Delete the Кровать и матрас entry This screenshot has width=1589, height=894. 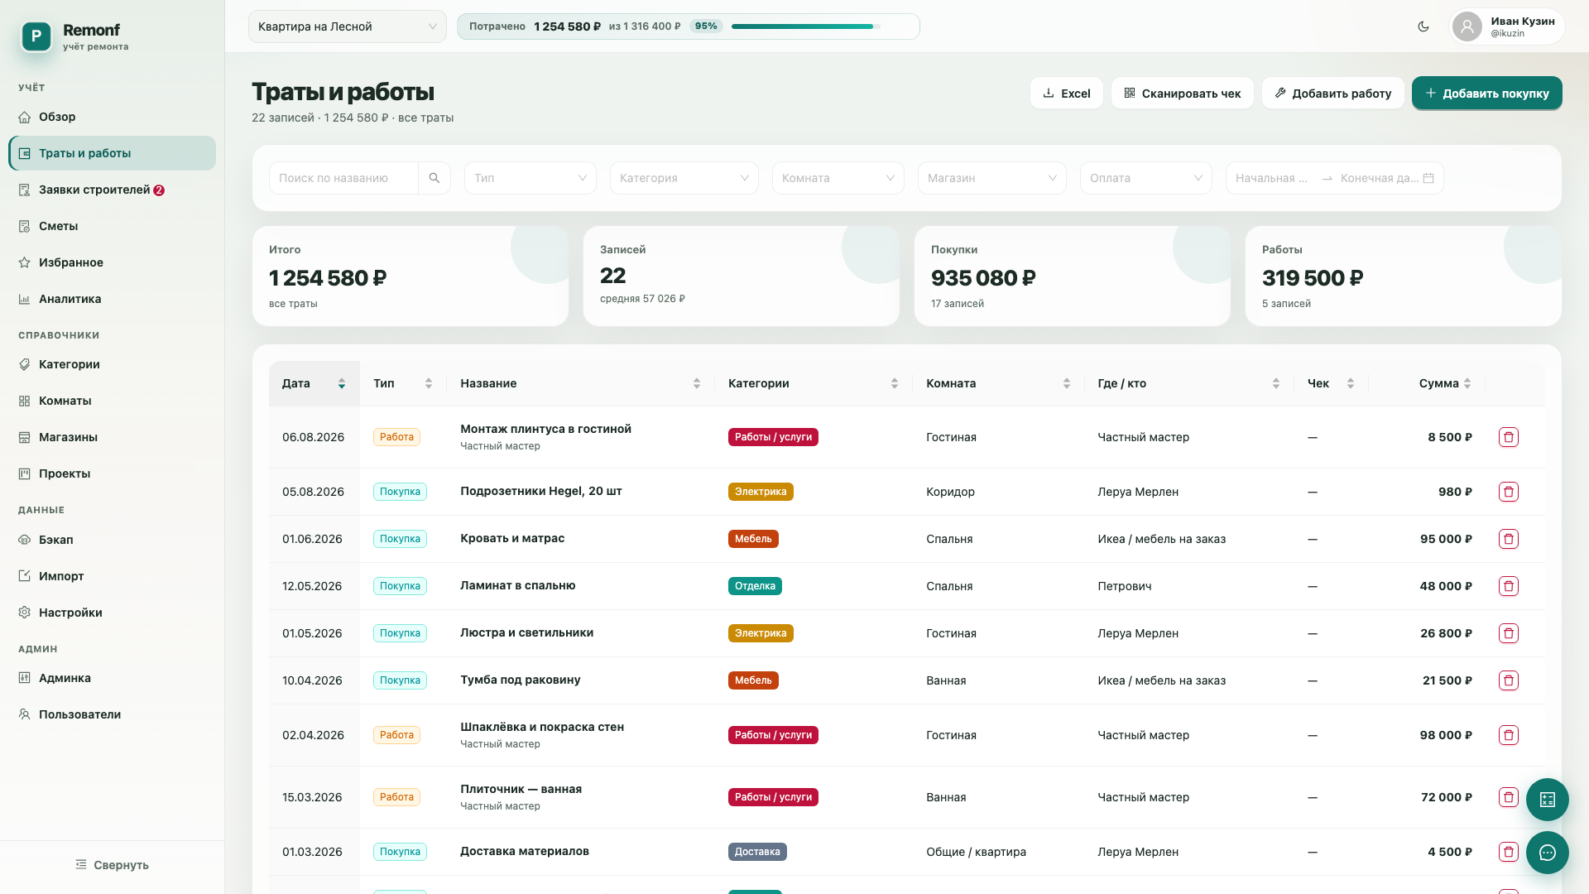click(1509, 539)
